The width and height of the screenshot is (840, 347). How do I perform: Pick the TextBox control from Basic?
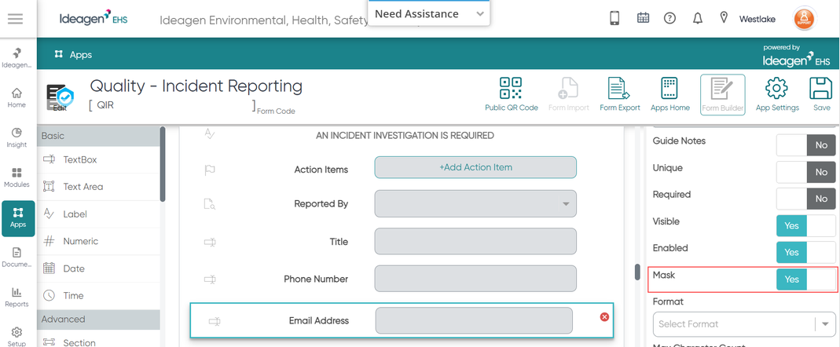[98, 159]
